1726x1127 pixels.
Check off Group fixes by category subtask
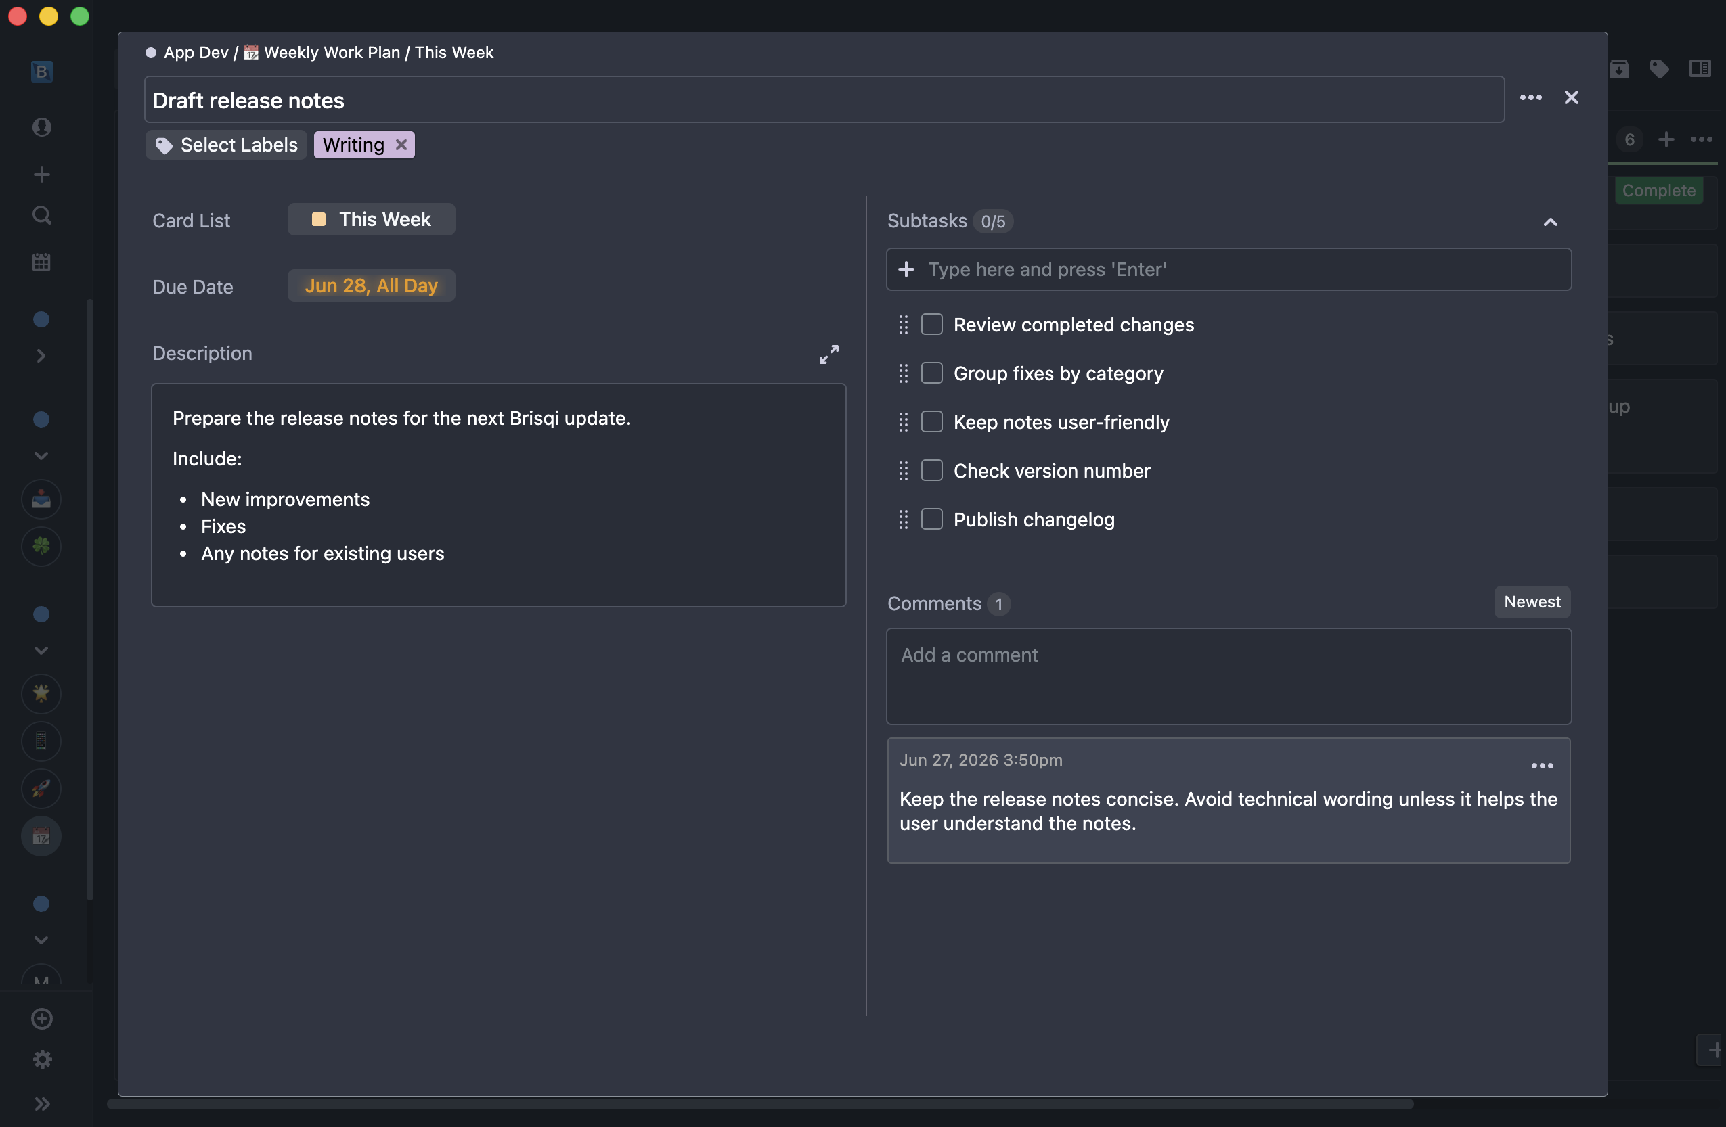(x=932, y=373)
